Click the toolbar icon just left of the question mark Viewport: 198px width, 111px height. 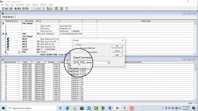click(61, 8)
